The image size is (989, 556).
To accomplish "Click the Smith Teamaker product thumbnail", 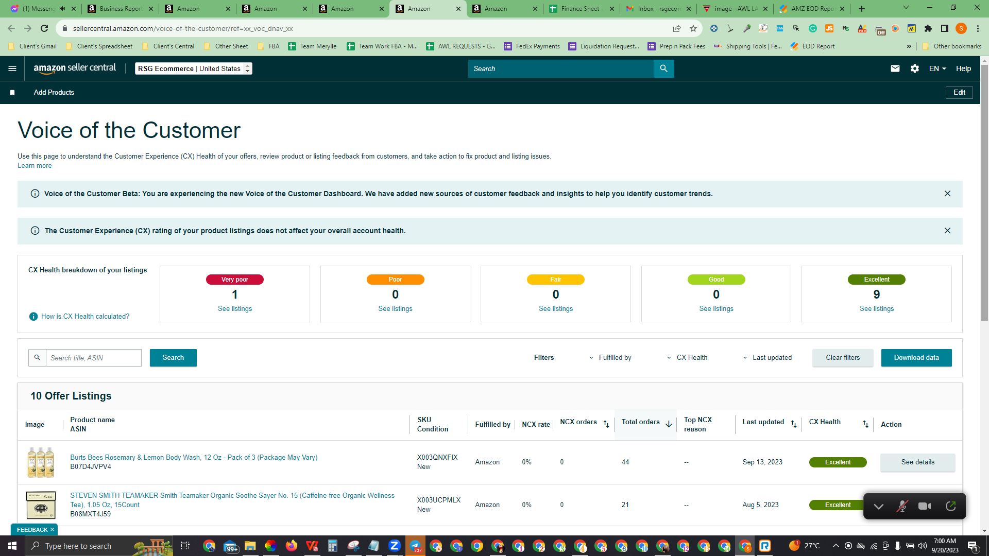I will click(x=41, y=505).
